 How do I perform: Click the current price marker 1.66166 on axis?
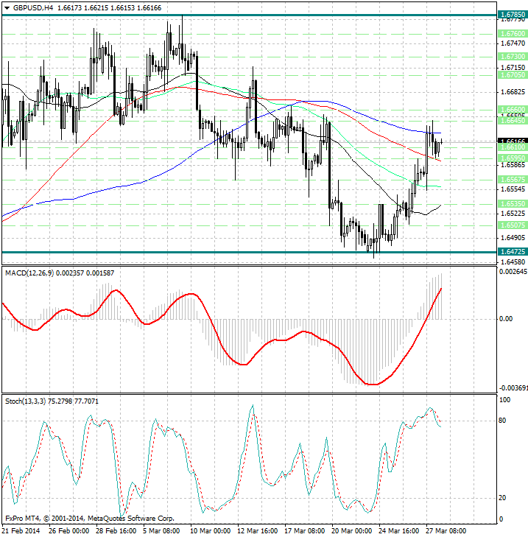513,141
